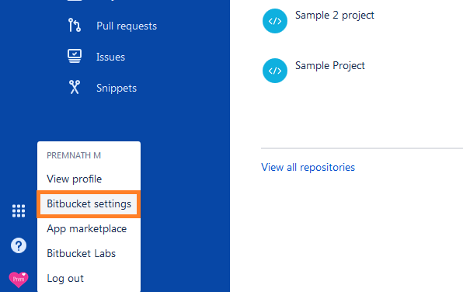Open the help question mark icon
The width and height of the screenshot is (463, 292).
click(19, 245)
